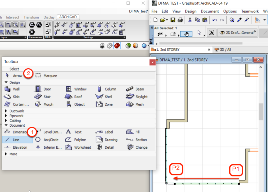Toggle the highlighted Quick Selection button
Screen dimensions: 268x192
click(x=186, y=34)
